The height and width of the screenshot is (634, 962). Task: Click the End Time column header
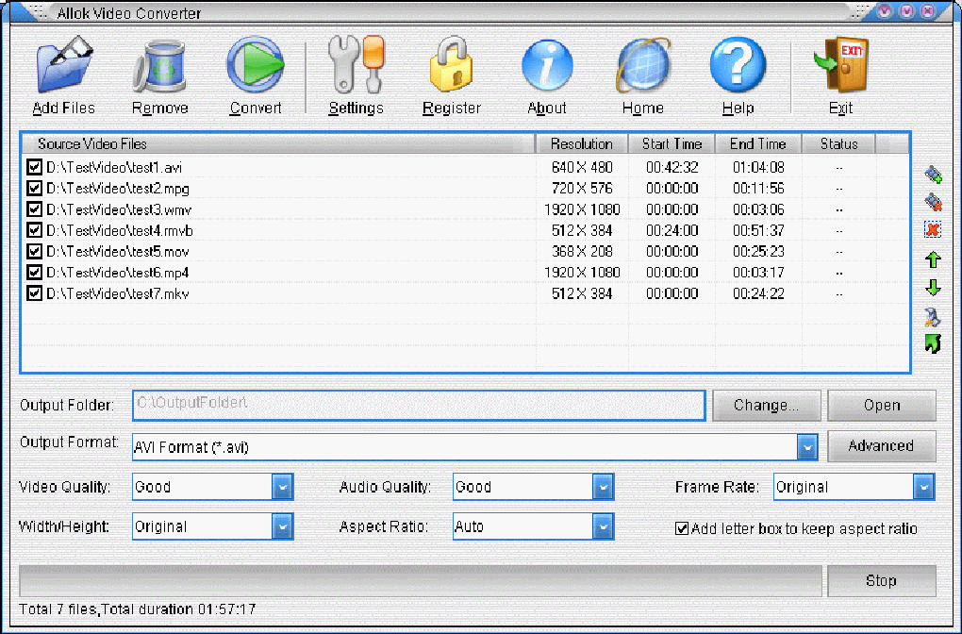(x=758, y=144)
